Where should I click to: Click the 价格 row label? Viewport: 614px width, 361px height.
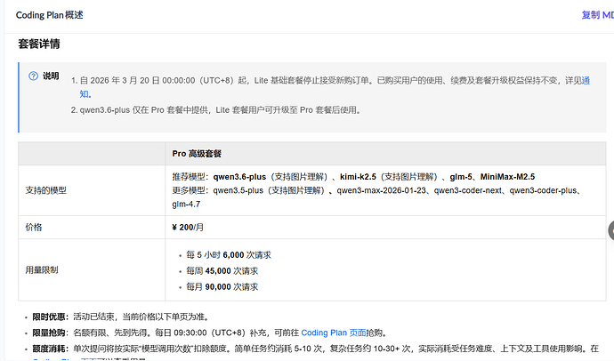click(x=34, y=228)
